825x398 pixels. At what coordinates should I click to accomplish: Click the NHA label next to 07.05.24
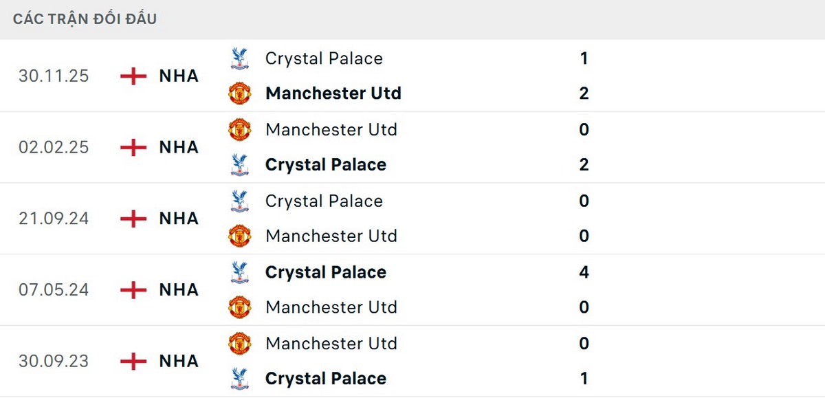pyautogui.click(x=178, y=289)
